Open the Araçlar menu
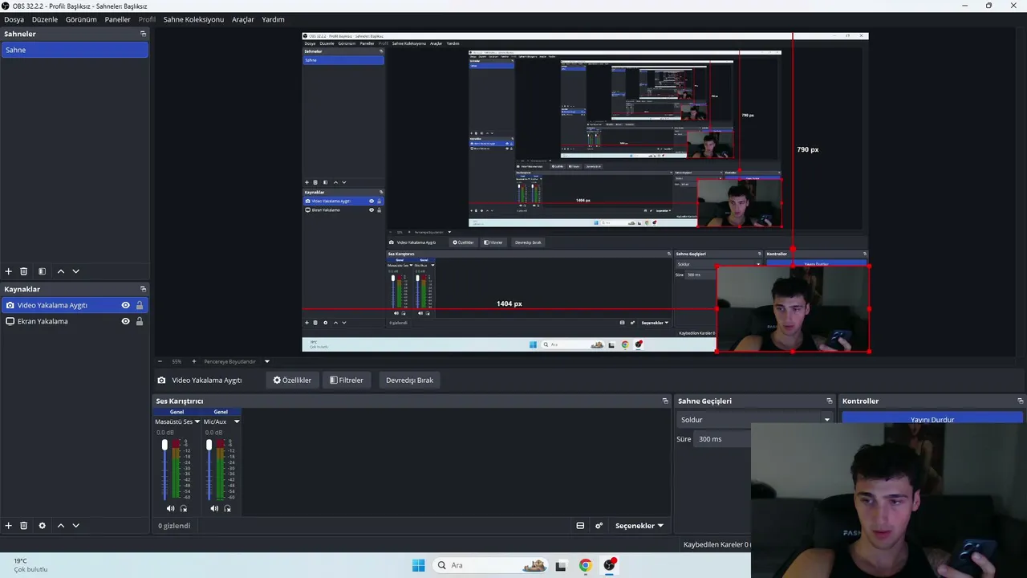1027x578 pixels. point(243,19)
